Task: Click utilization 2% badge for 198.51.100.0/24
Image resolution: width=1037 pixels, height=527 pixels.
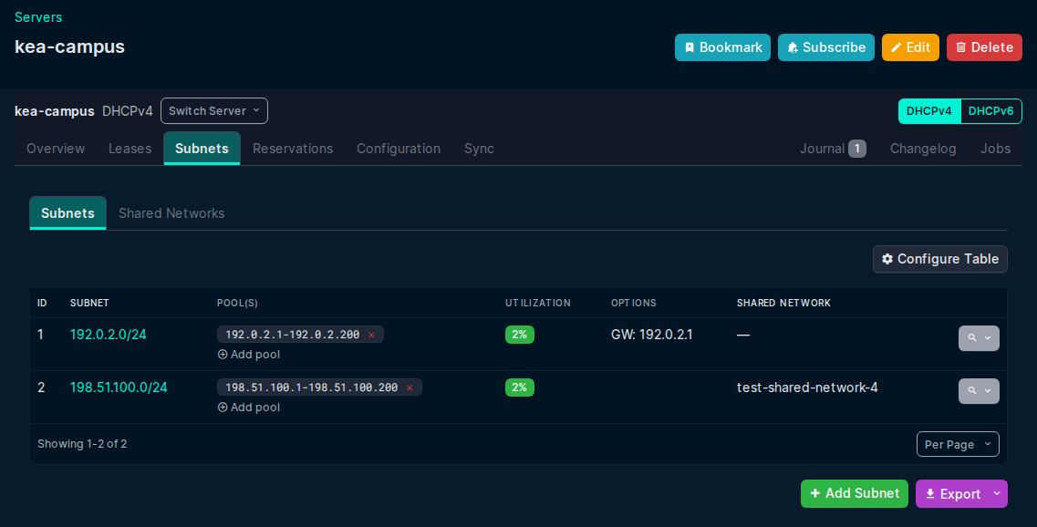Action: coord(520,387)
